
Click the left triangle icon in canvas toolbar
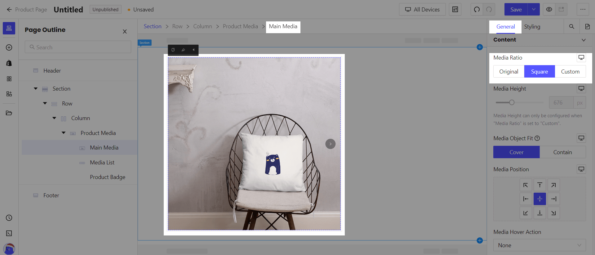[x=193, y=50]
